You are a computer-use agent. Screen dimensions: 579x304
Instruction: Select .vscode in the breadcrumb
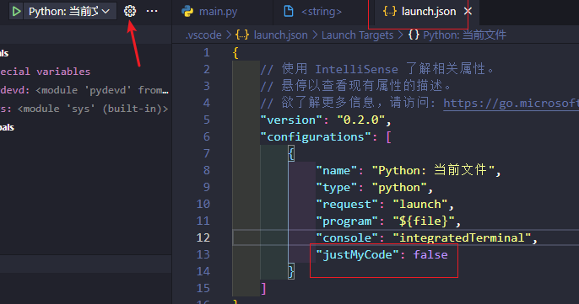[203, 35]
